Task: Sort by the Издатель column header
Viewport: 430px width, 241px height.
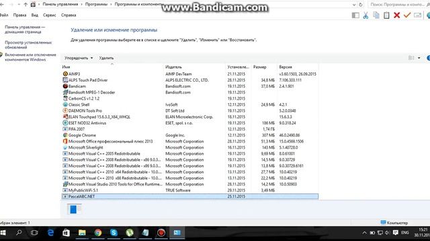Action: click(194, 67)
